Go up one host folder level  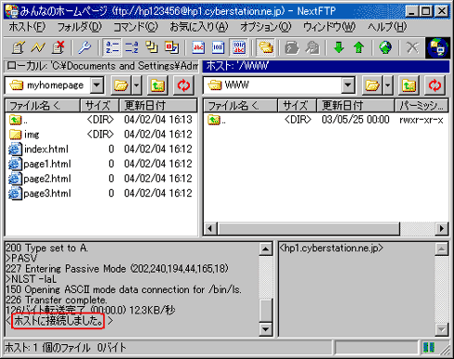[x=409, y=85]
